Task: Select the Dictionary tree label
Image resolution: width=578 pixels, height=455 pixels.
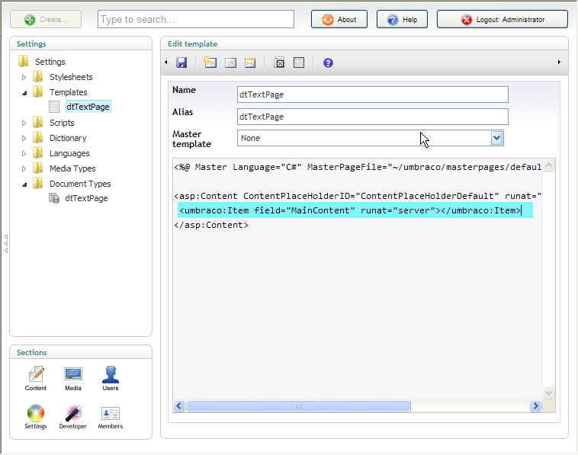Action: pos(68,138)
